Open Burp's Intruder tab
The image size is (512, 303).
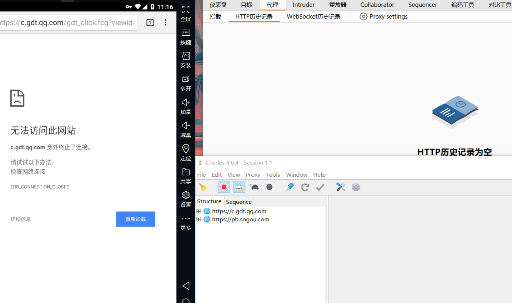point(303,5)
